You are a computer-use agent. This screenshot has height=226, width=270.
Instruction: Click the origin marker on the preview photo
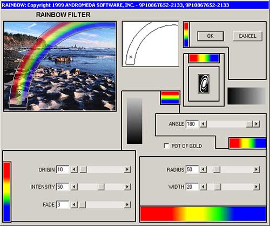[x=19, y=92]
